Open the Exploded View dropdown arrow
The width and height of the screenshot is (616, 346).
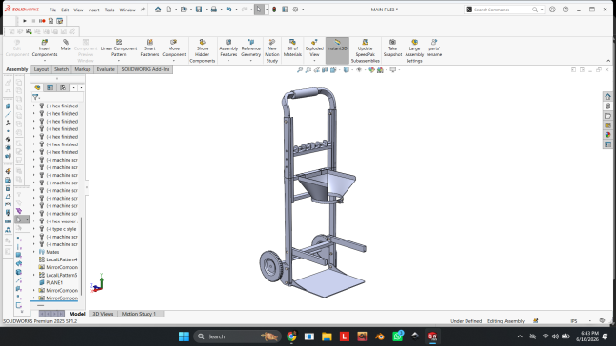coord(314,61)
